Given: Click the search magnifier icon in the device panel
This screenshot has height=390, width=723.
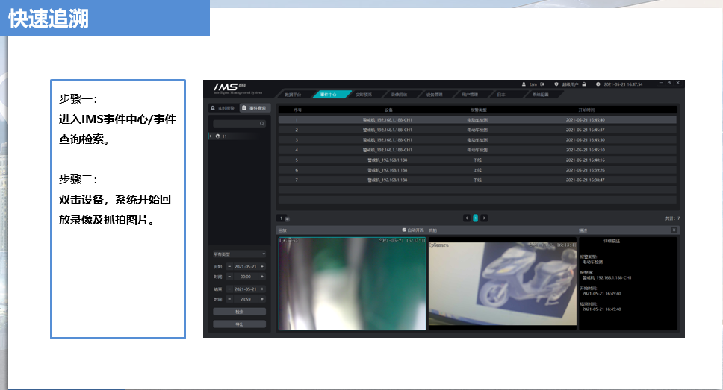Looking at the screenshot, I should click(261, 124).
